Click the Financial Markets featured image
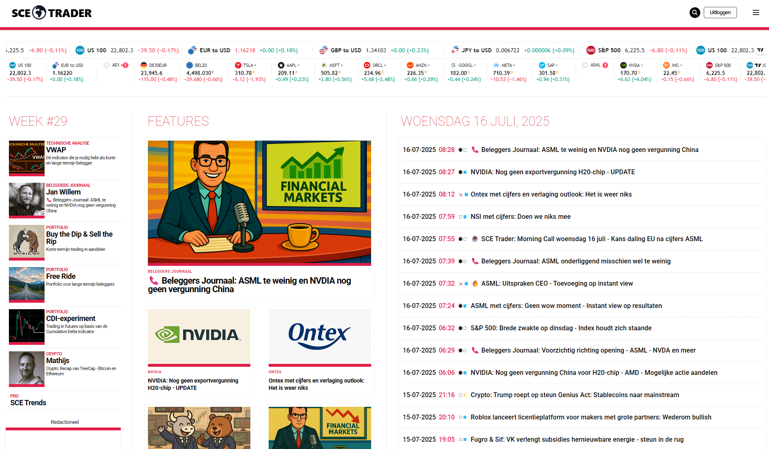Screen dimensions: 769x449 (259, 202)
